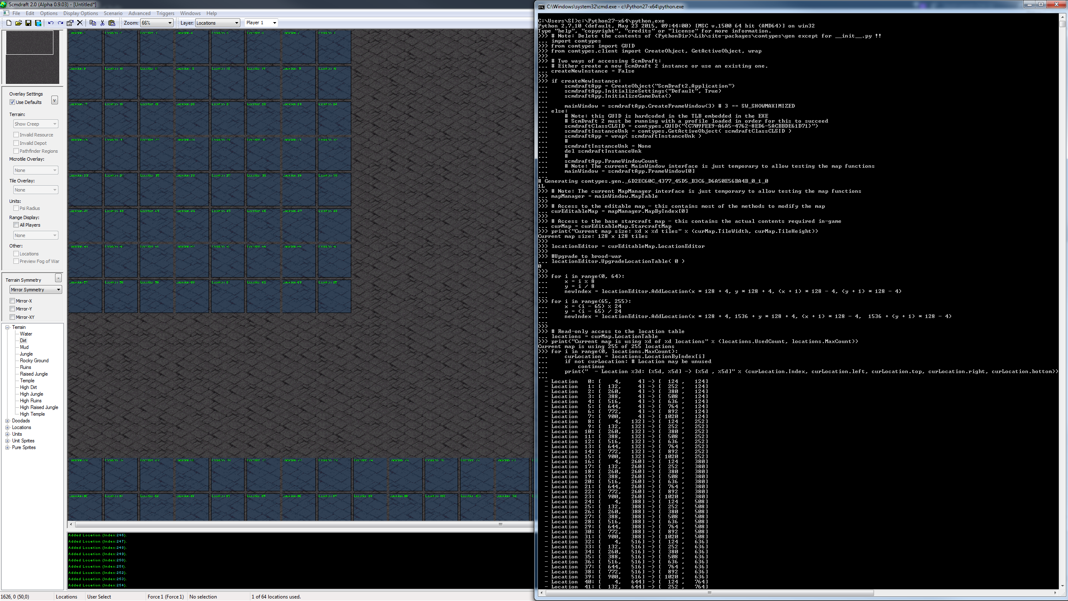This screenshot has height=601, width=1068.
Task: Open the Triggers menu
Action: pos(165,13)
